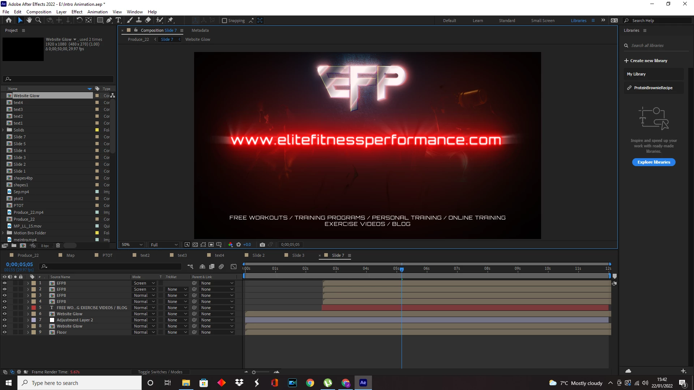Viewport: 694px width, 390px height.
Task: Enable the Snapping checkbox
Action: pos(224,21)
